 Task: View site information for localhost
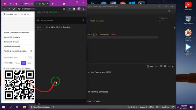click(x=19, y=9)
